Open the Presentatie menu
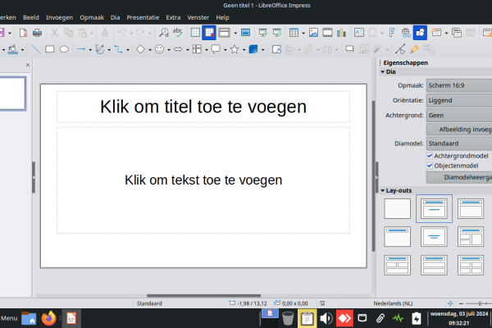The image size is (492, 328). (144, 16)
